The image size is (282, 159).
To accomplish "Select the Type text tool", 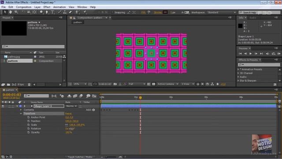I will pyautogui.click(x=52, y=12).
